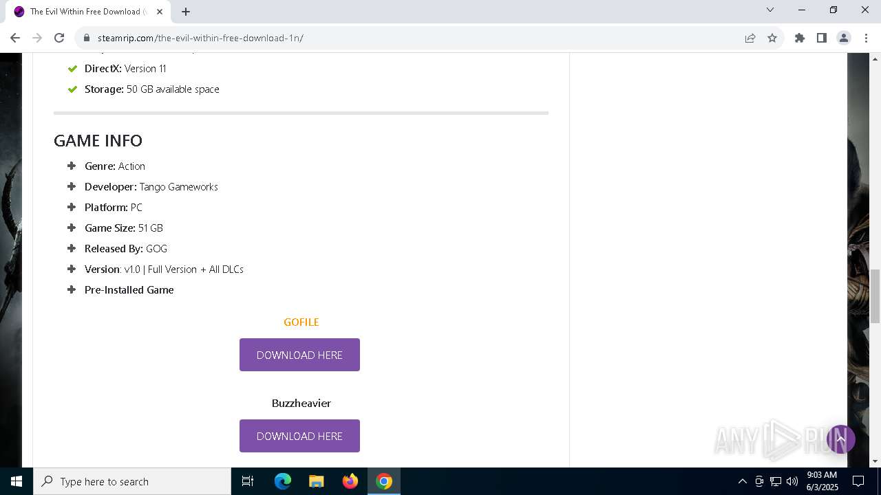The image size is (881, 495).
Task: Click the network tray icon
Action: click(x=776, y=481)
